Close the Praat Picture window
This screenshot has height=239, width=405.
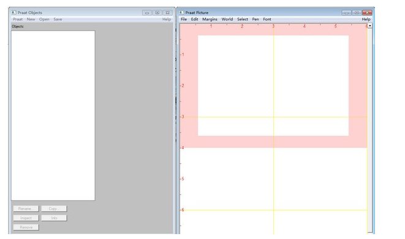[367, 13]
